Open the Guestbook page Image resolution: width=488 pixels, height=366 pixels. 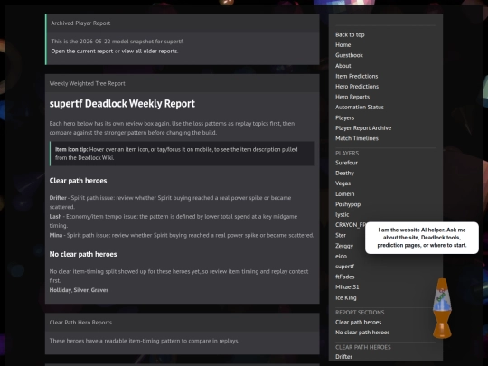(349, 55)
